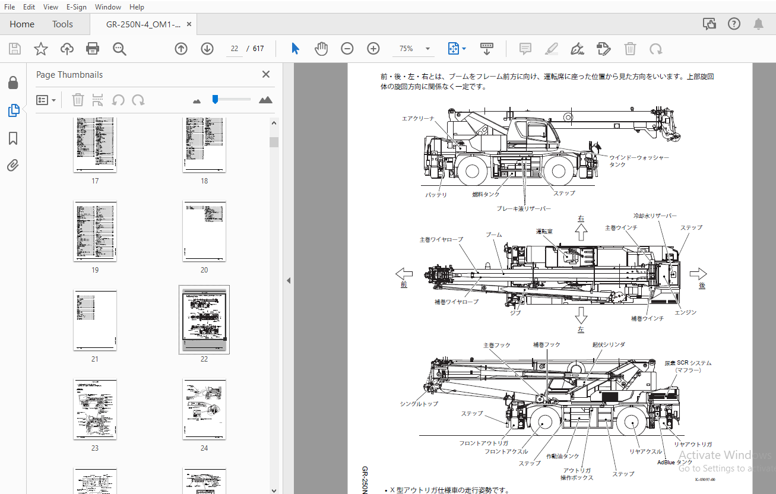The width and height of the screenshot is (776, 494).
Task: Reduce thumbnail size small mountain icon
Action: point(197,101)
